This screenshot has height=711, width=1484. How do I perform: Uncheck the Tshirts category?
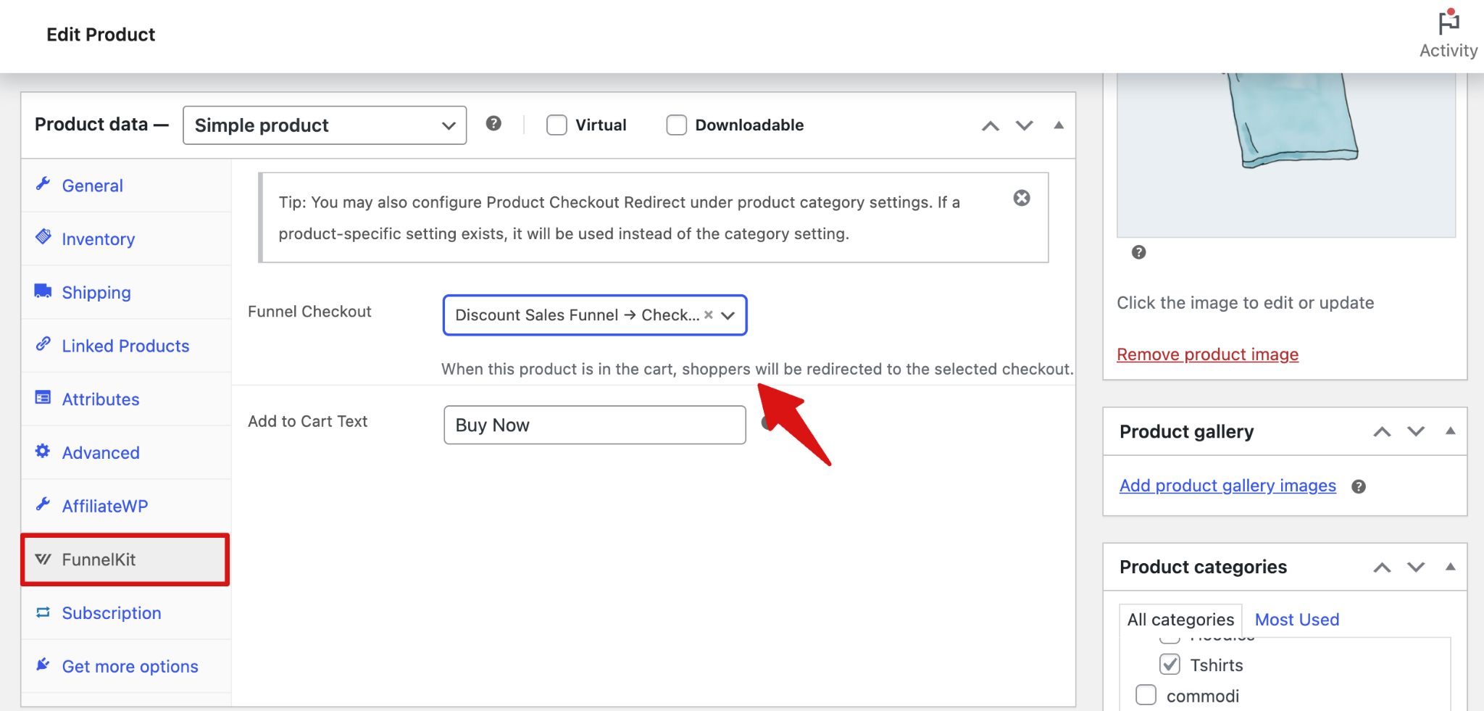point(1170,664)
